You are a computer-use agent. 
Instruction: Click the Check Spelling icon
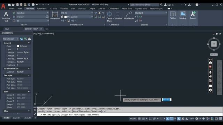pyautogui.click(x=14, y=13)
